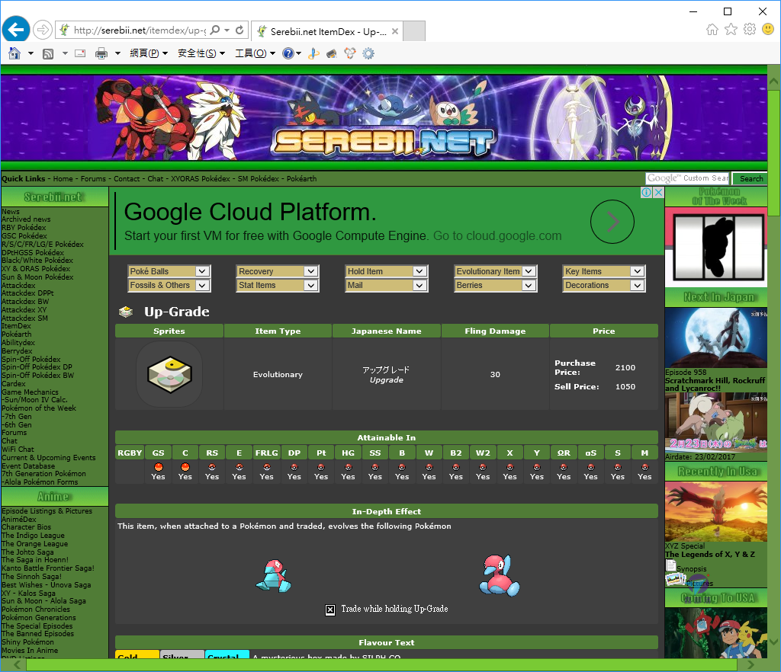781x672 pixels.
Task: Click the Google Custom Search field
Action: pyautogui.click(x=687, y=178)
